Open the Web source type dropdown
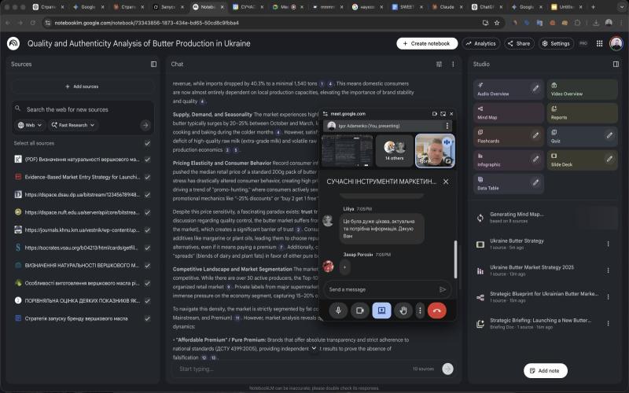The height and width of the screenshot is (393, 629). pos(30,125)
